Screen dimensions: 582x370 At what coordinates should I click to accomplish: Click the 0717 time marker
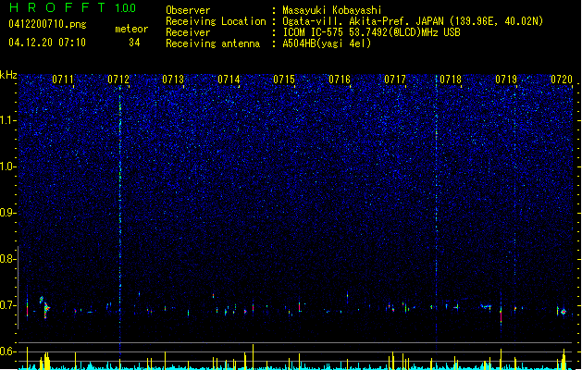pyautogui.click(x=395, y=80)
